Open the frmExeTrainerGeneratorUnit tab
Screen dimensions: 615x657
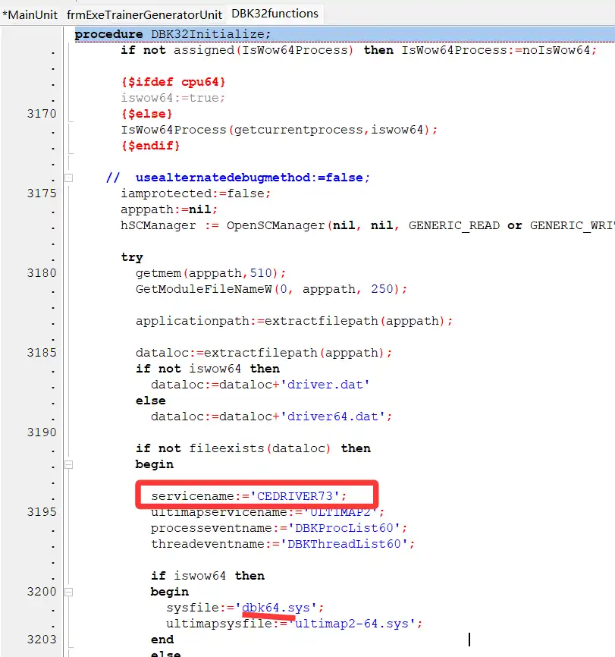pos(144,14)
